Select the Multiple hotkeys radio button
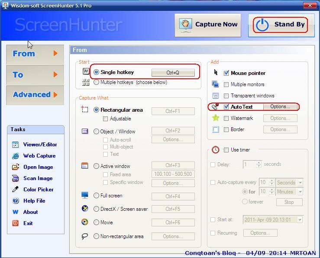Image resolution: width=320 pixels, height=258 pixels. point(96,82)
